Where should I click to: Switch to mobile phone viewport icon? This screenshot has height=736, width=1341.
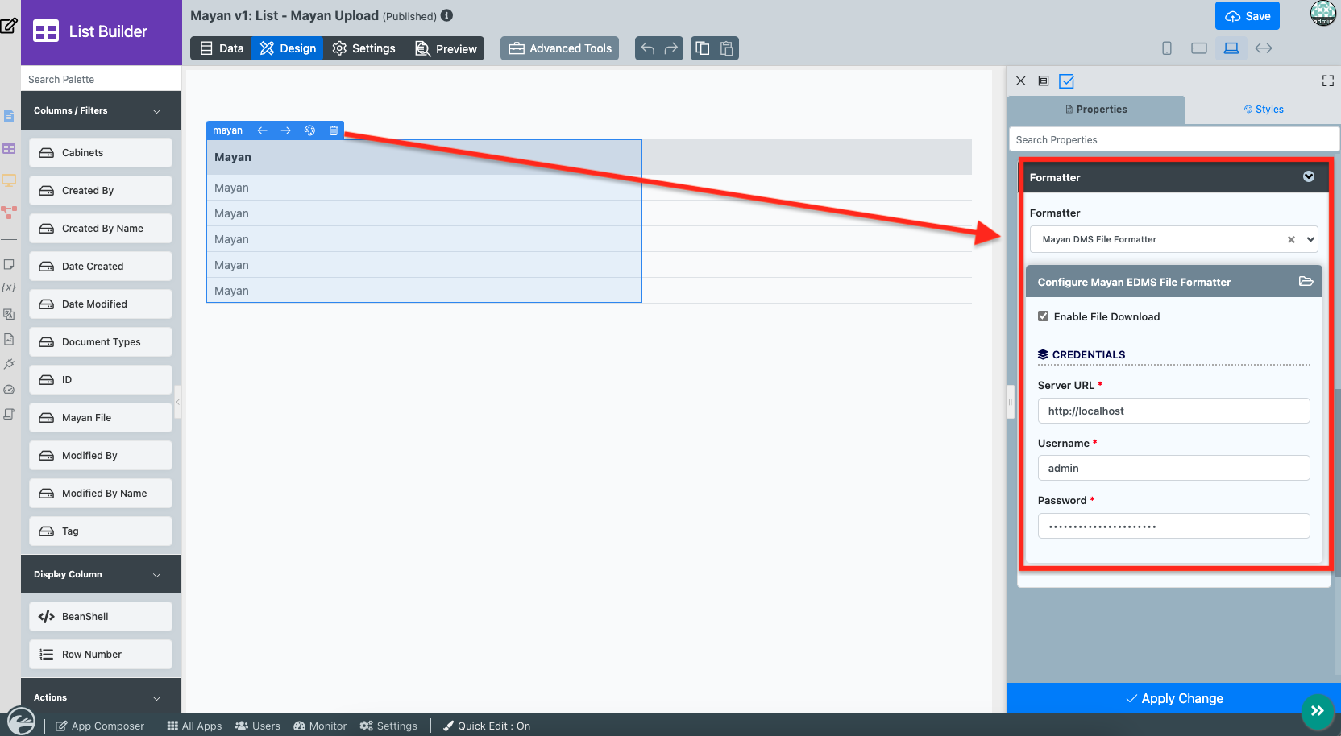(1167, 48)
